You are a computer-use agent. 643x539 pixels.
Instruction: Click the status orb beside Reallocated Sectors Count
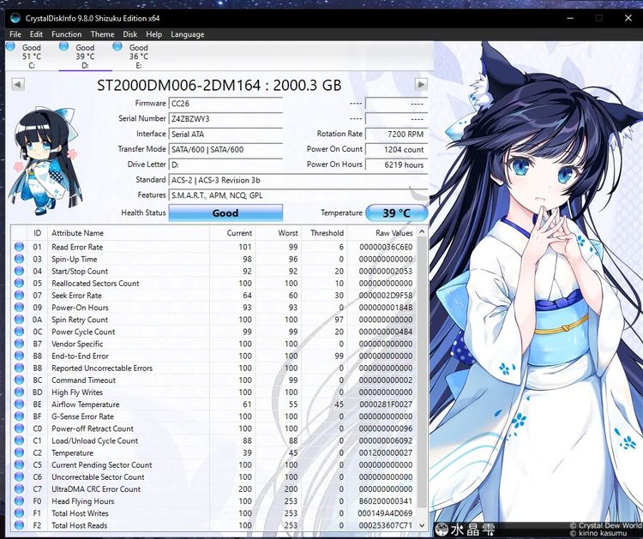(20, 283)
